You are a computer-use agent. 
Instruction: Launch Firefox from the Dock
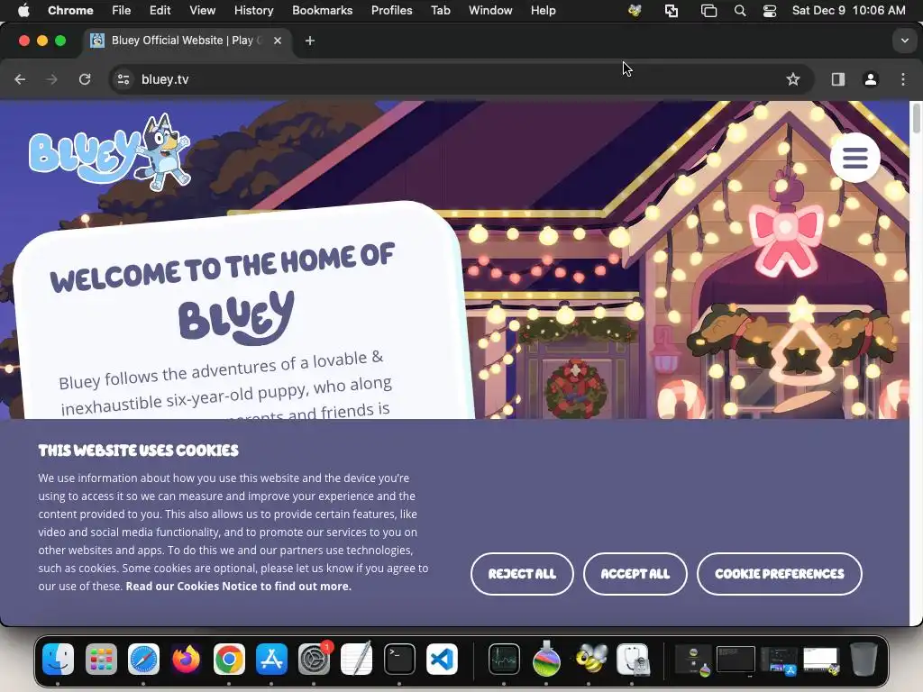186,659
